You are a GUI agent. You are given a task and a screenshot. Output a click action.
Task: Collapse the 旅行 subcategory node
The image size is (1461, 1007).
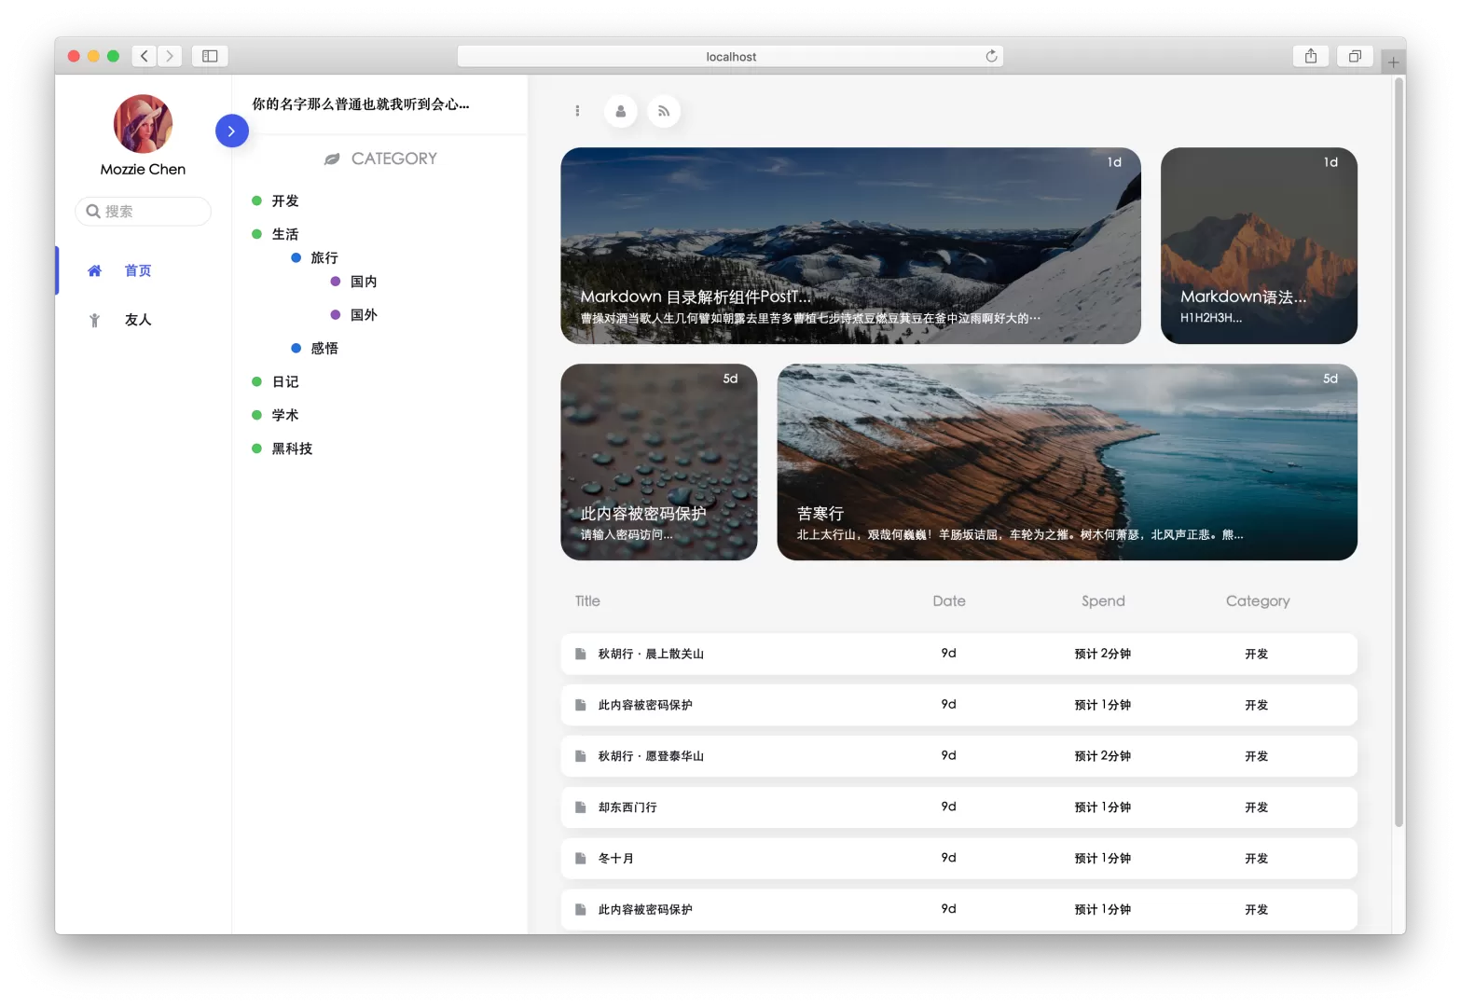[x=324, y=258]
